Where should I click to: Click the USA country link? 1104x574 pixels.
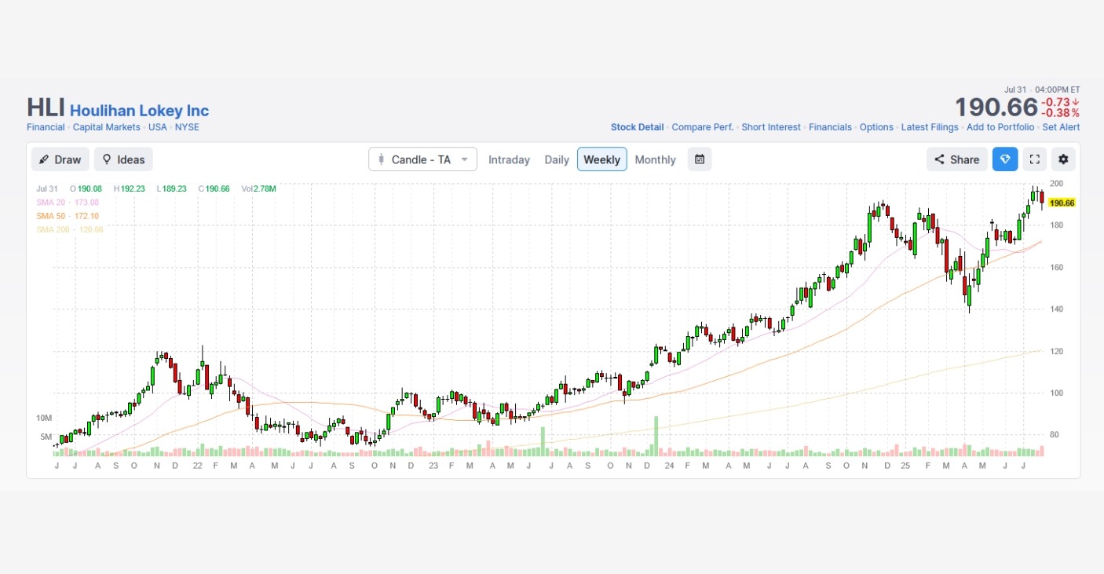[158, 127]
